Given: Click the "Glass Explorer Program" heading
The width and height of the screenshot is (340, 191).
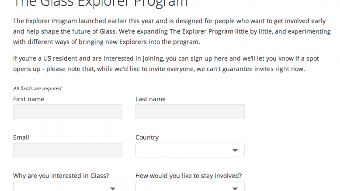Looking at the screenshot, I should click(x=101, y=3).
